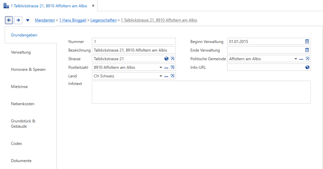The height and width of the screenshot is (169, 323).
Task: Open the Mietzinse tab
Action: tap(19, 87)
